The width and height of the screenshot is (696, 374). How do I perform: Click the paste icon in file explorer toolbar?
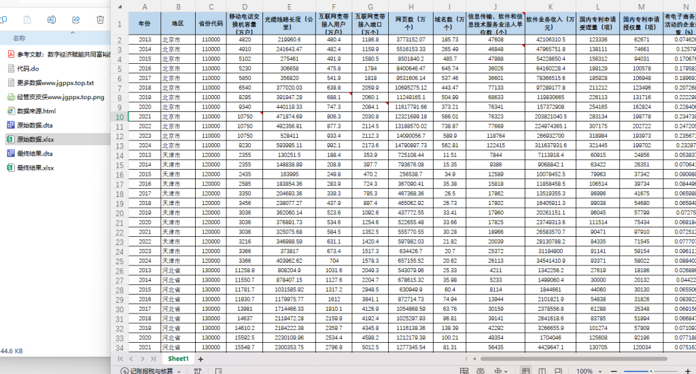[27, 20]
